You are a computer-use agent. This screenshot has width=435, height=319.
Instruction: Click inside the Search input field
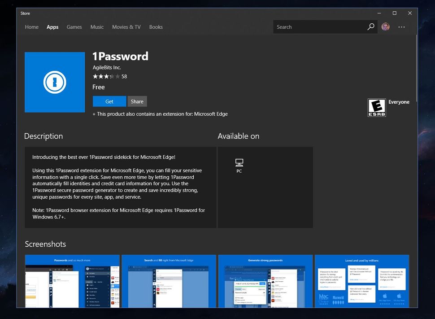(x=314, y=27)
